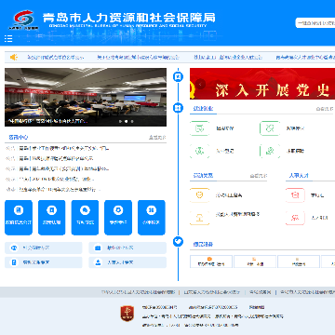Click the first blue service tile with document icon
The image size is (335, 335).
click(19, 218)
